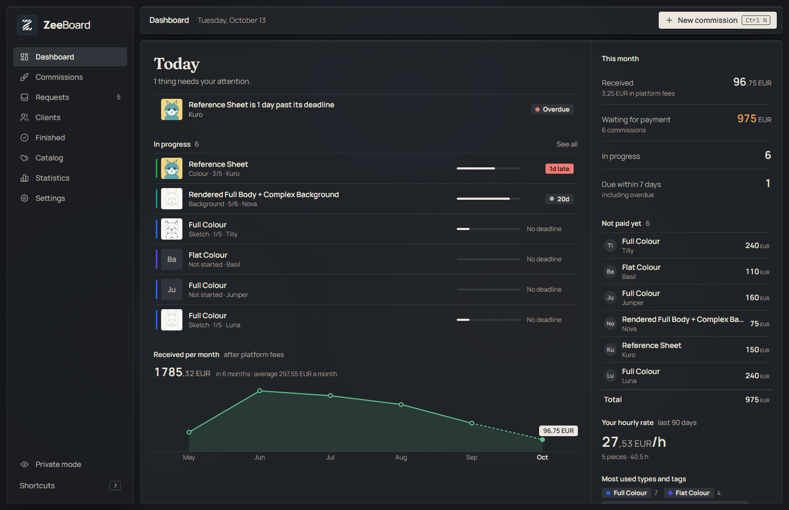
Task: Click the Full Colour tag chip
Action: pyautogui.click(x=626, y=493)
